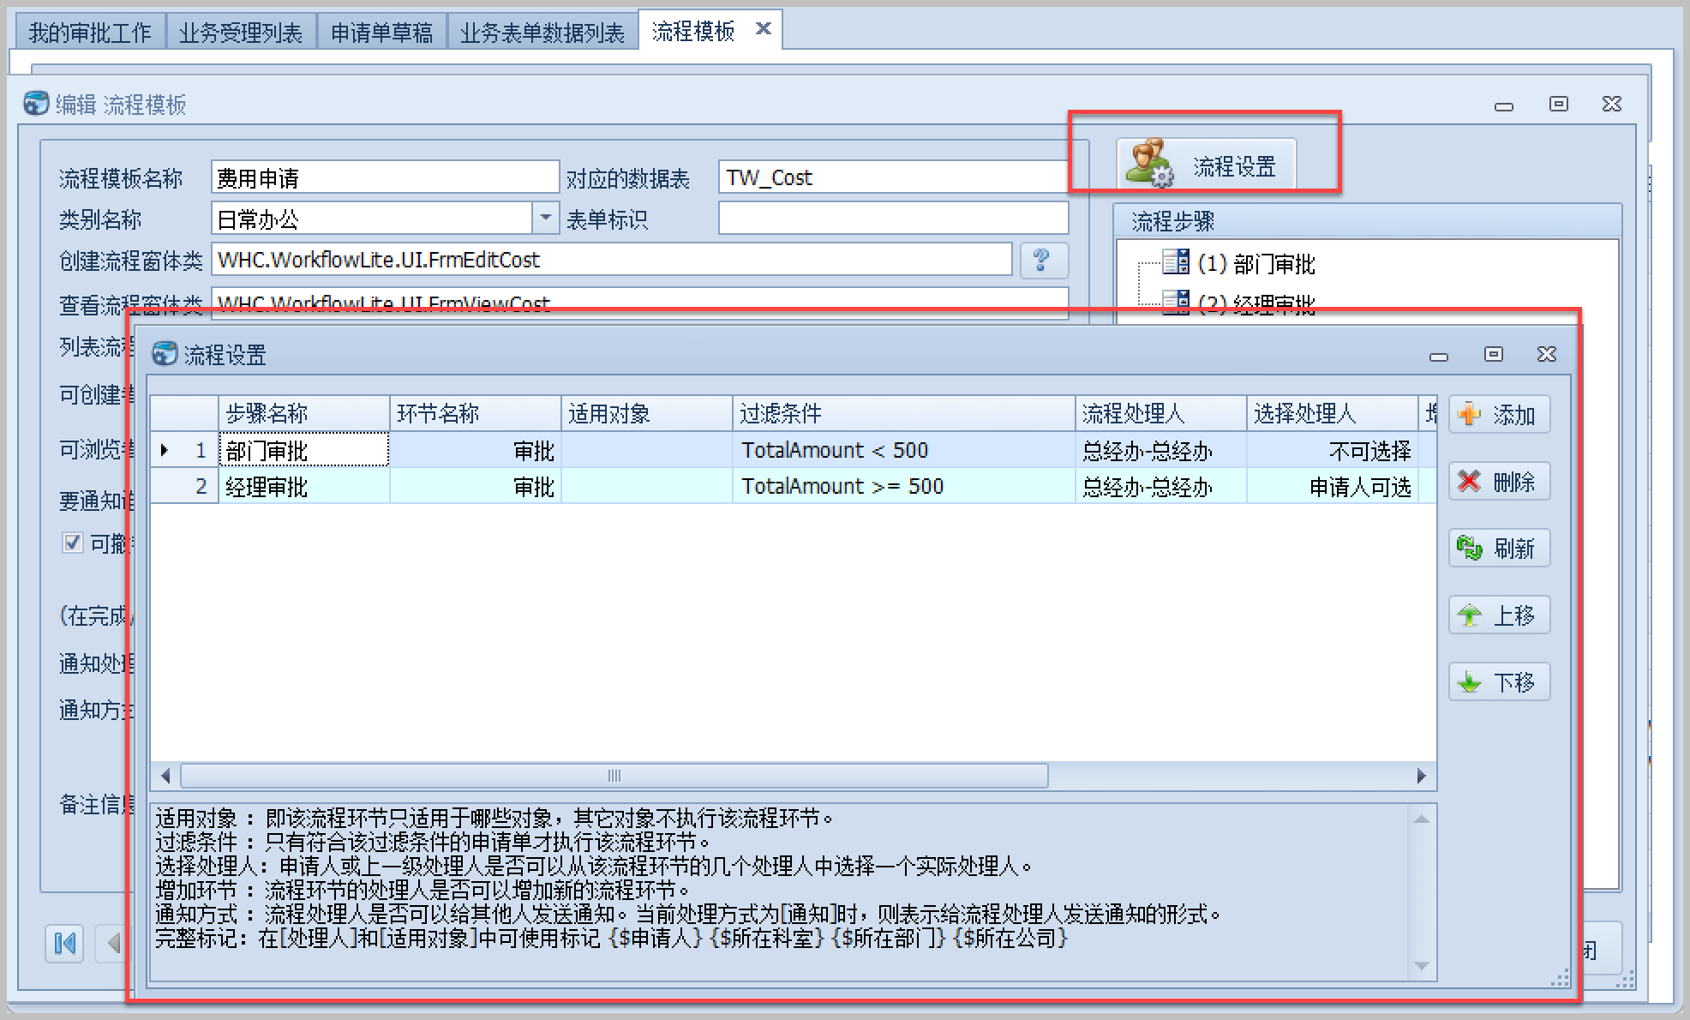This screenshot has width=1690, height=1020.
Task: Click the 下移 down arrow icon
Action: coord(1469,682)
